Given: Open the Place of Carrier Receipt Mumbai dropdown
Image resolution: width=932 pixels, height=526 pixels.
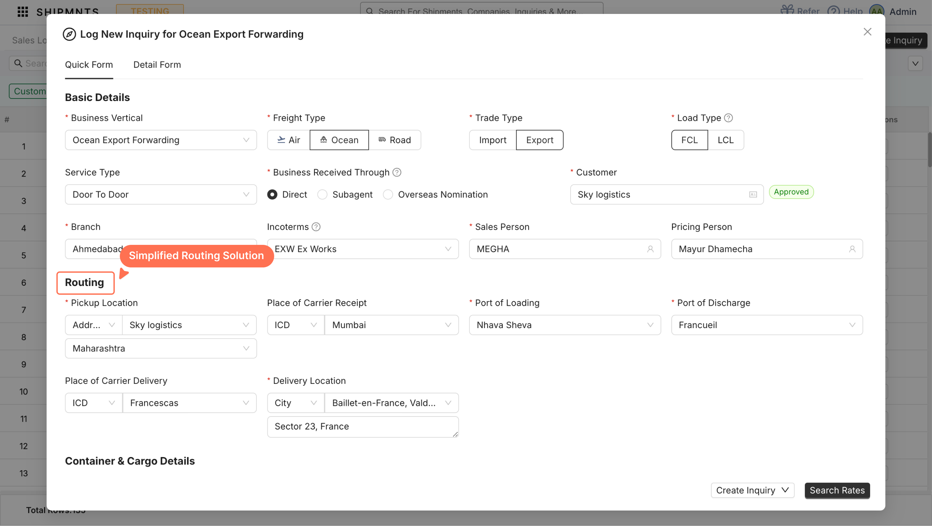Looking at the screenshot, I should [x=392, y=325].
